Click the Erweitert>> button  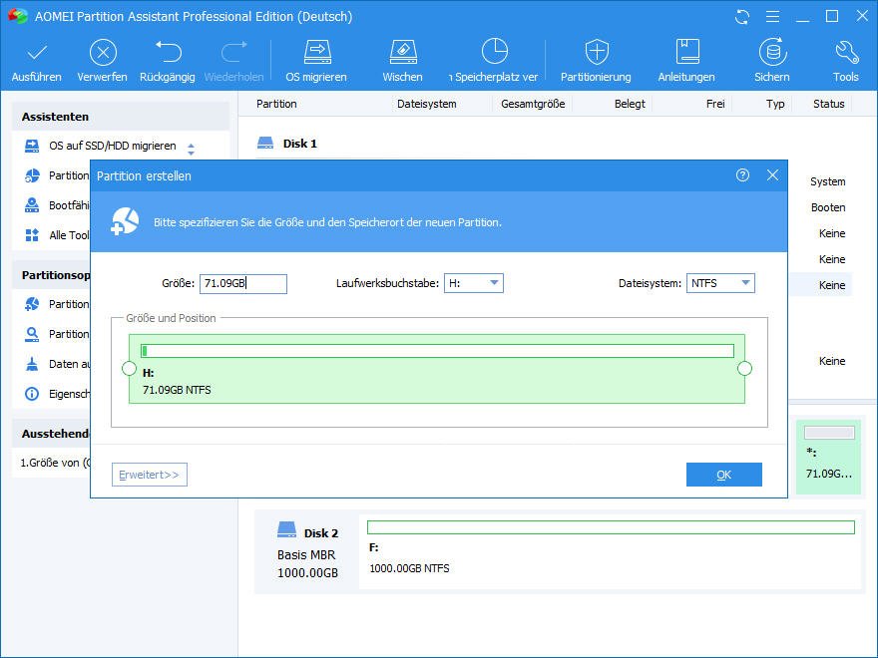point(150,475)
